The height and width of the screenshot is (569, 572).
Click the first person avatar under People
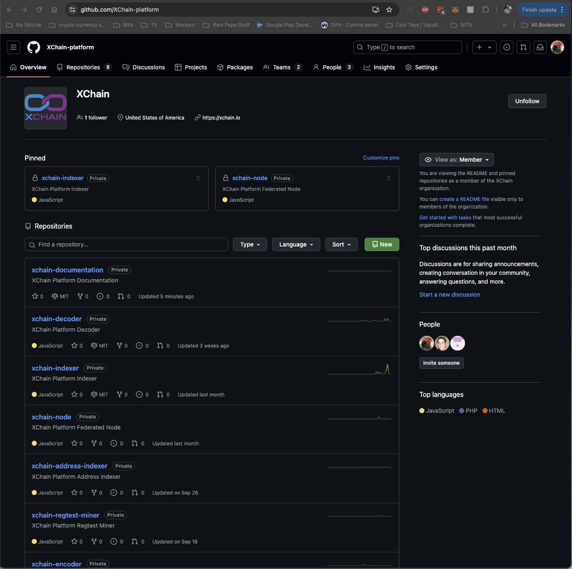(427, 343)
